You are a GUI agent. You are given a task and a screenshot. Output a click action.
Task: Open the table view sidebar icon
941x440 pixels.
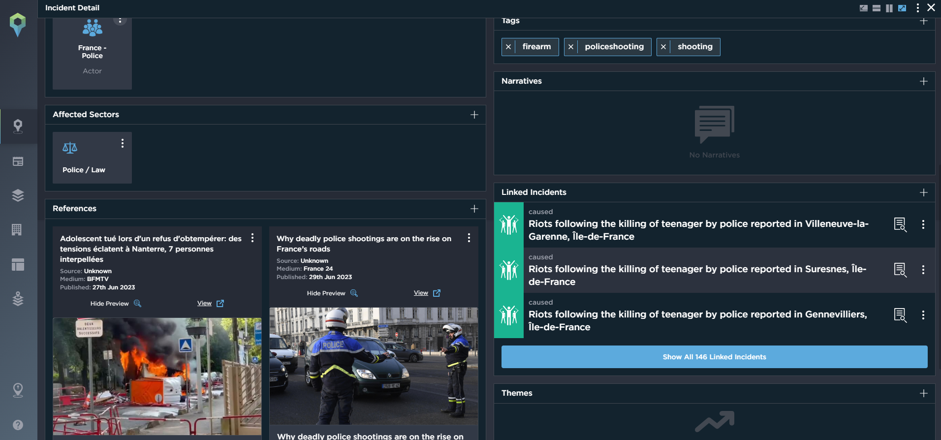click(x=18, y=161)
